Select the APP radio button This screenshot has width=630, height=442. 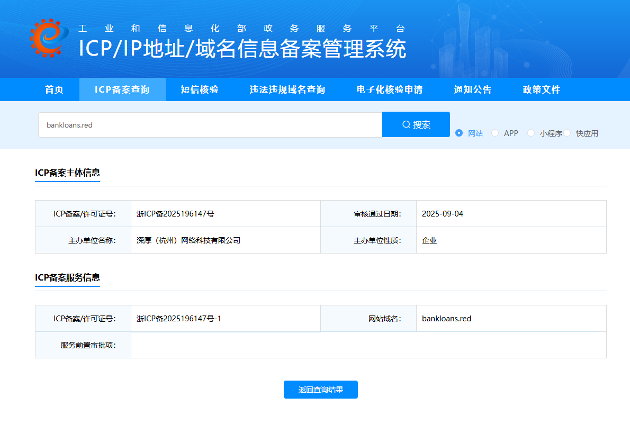pyautogui.click(x=495, y=133)
